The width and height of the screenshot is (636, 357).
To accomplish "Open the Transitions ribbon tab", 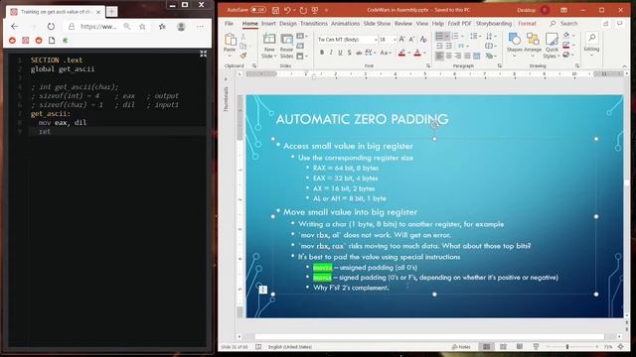I will click(314, 24).
